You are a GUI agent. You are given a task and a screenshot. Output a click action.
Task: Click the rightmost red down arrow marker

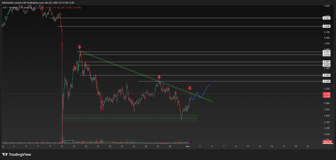pos(190,88)
